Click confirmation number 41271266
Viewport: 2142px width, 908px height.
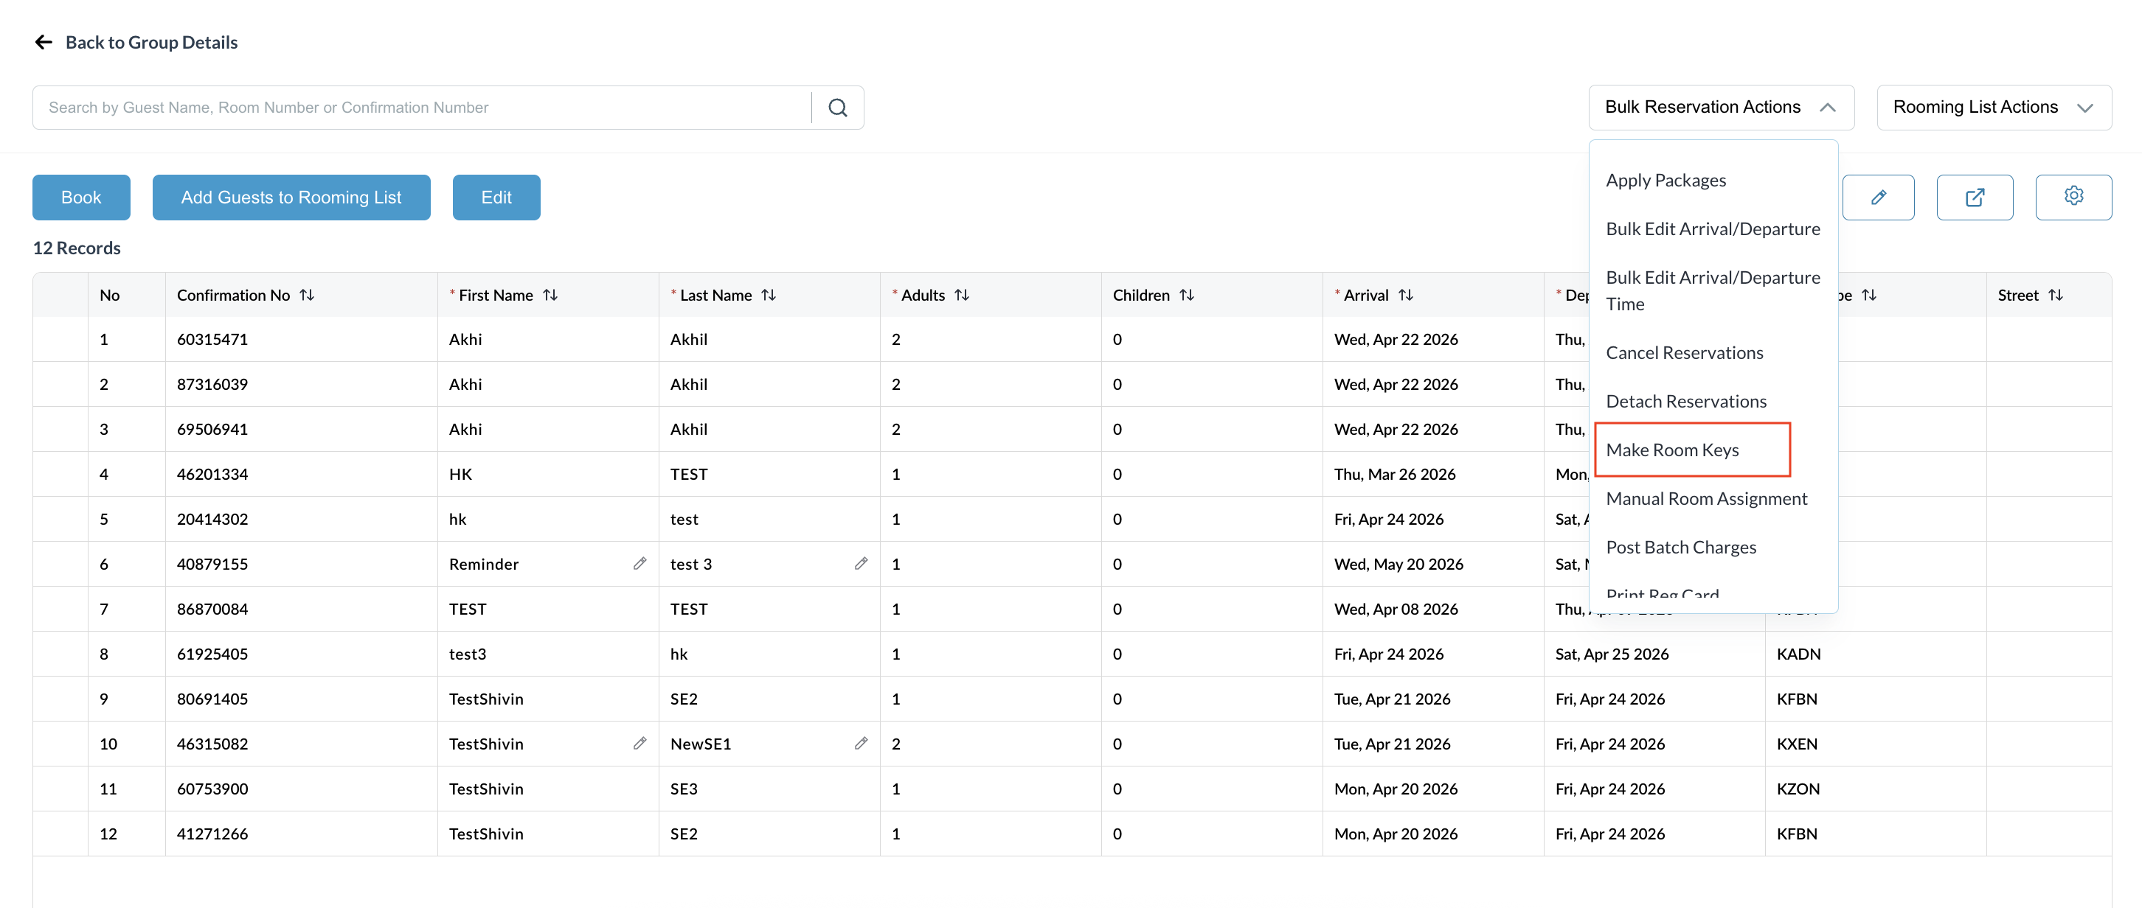click(x=212, y=834)
